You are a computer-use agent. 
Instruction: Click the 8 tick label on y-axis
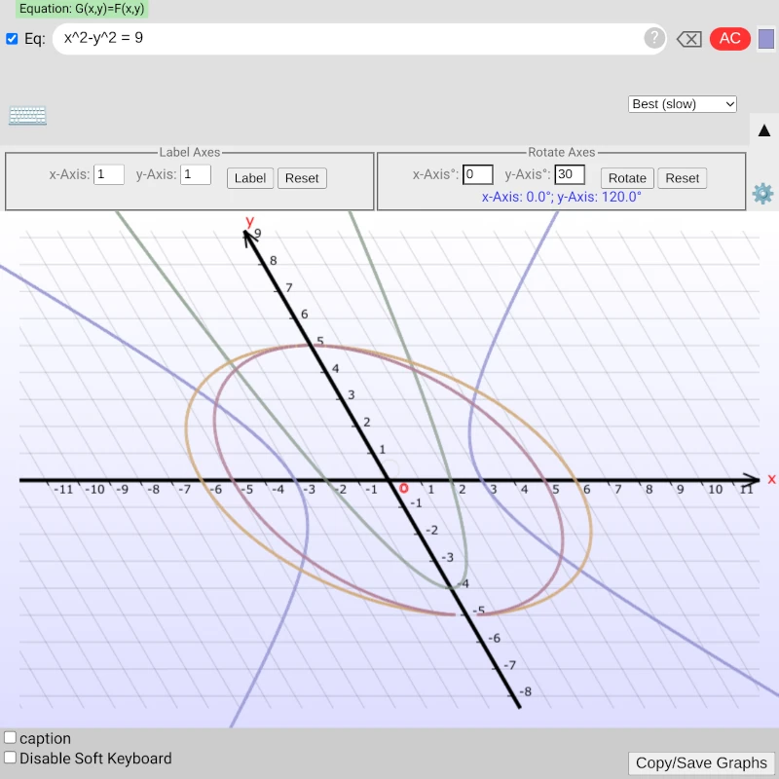[274, 260]
